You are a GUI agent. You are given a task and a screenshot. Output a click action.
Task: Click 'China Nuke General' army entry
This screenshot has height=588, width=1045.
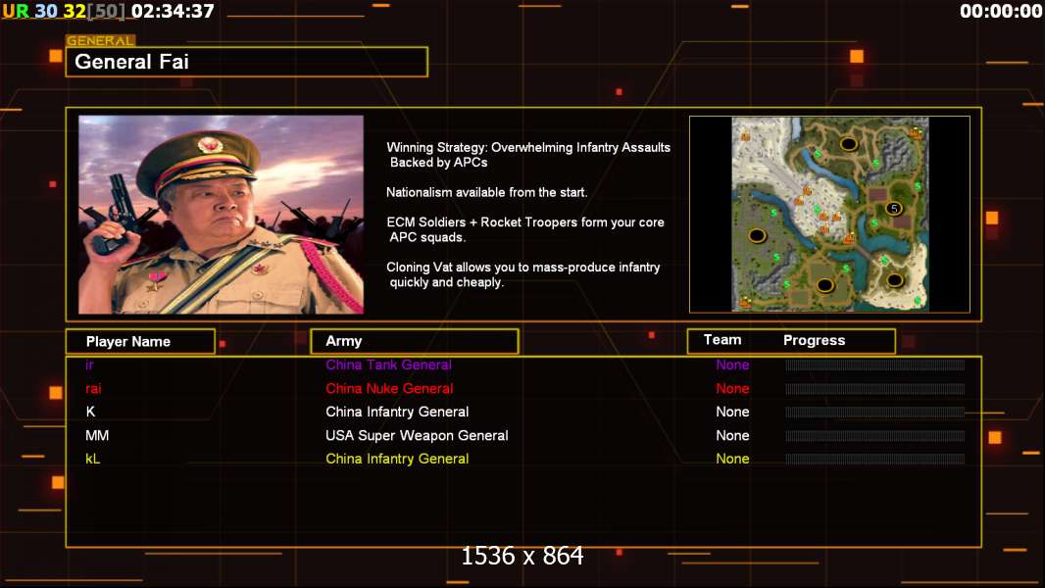[389, 388]
